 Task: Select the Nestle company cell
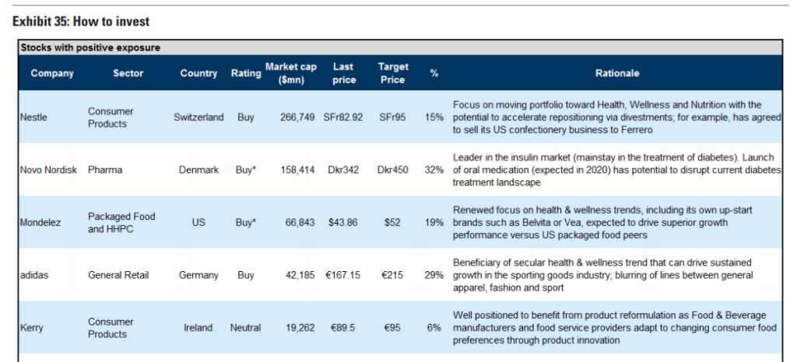pyautogui.click(x=35, y=117)
